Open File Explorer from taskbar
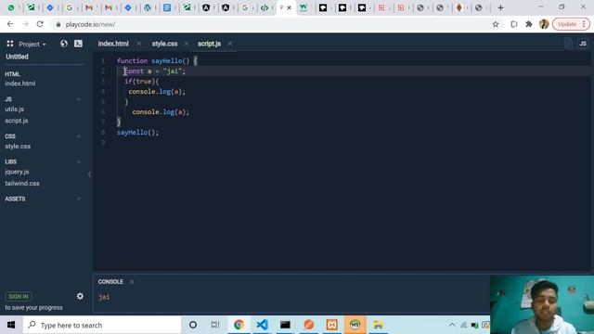This screenshot has height=334, width=594. click(x=378, y=325)
